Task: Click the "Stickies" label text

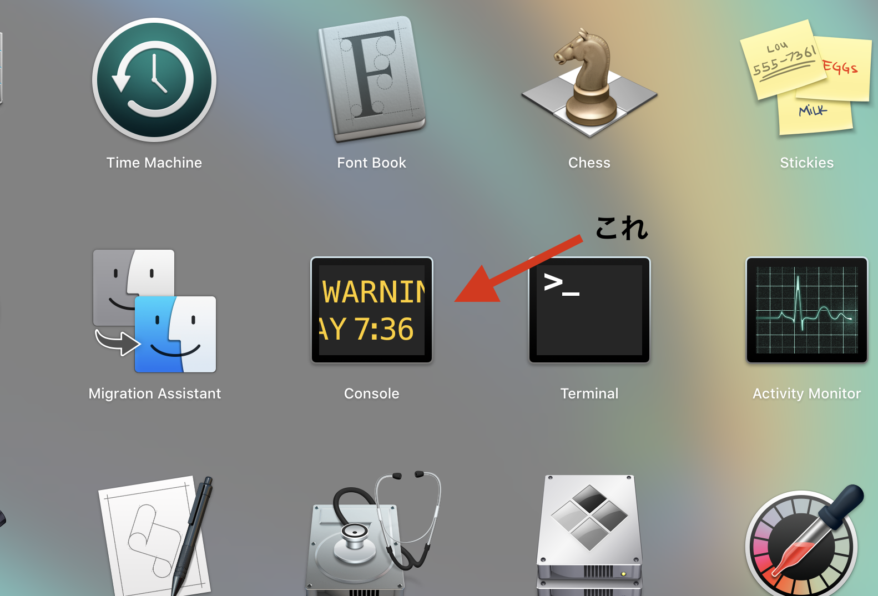Action: point(807,163)
